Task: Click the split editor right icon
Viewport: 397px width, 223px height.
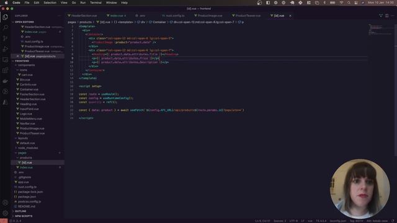Action: tap(386, 15)
